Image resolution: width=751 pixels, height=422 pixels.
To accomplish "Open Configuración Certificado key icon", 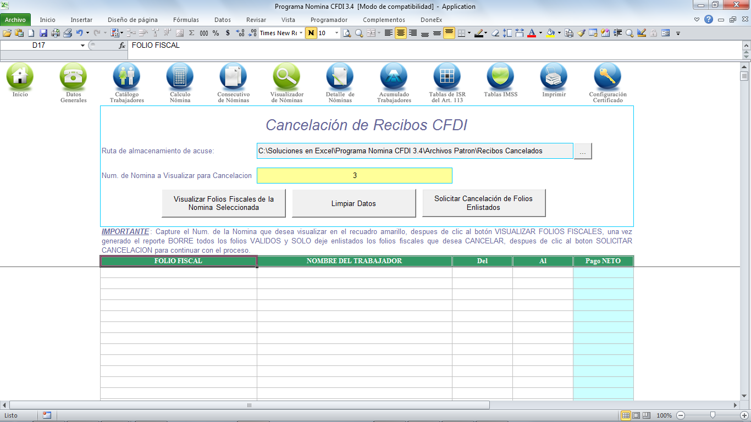I will (608, 77).
